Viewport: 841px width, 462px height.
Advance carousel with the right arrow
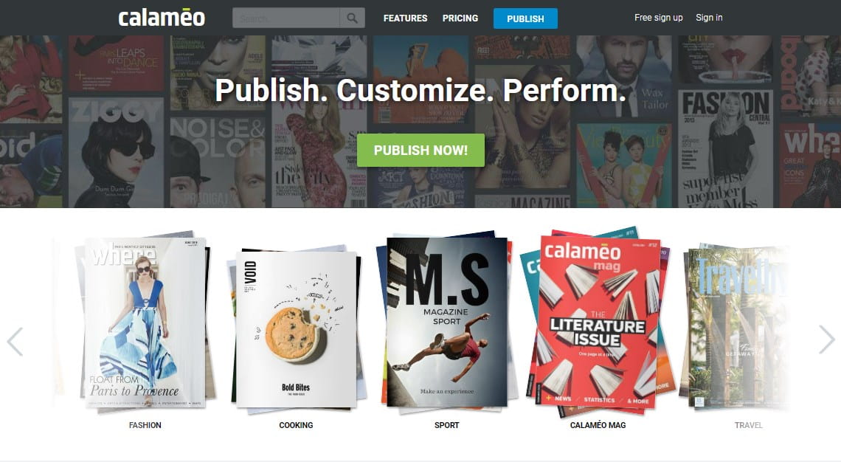[x=826, y=339]
